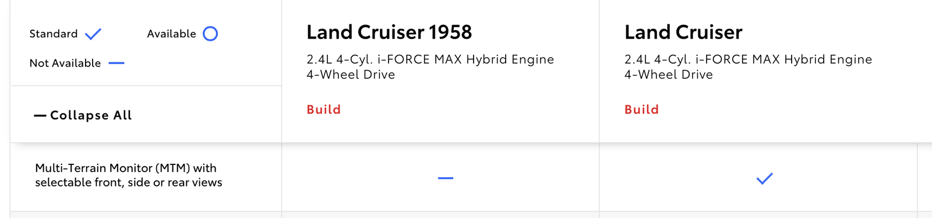Click the Not Available legend label text
Viewport: 932px width, 218px height.
point(65,63)
